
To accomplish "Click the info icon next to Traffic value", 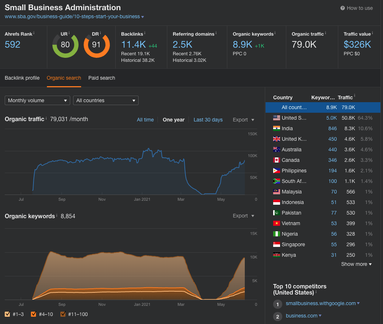I will point(373,33).
